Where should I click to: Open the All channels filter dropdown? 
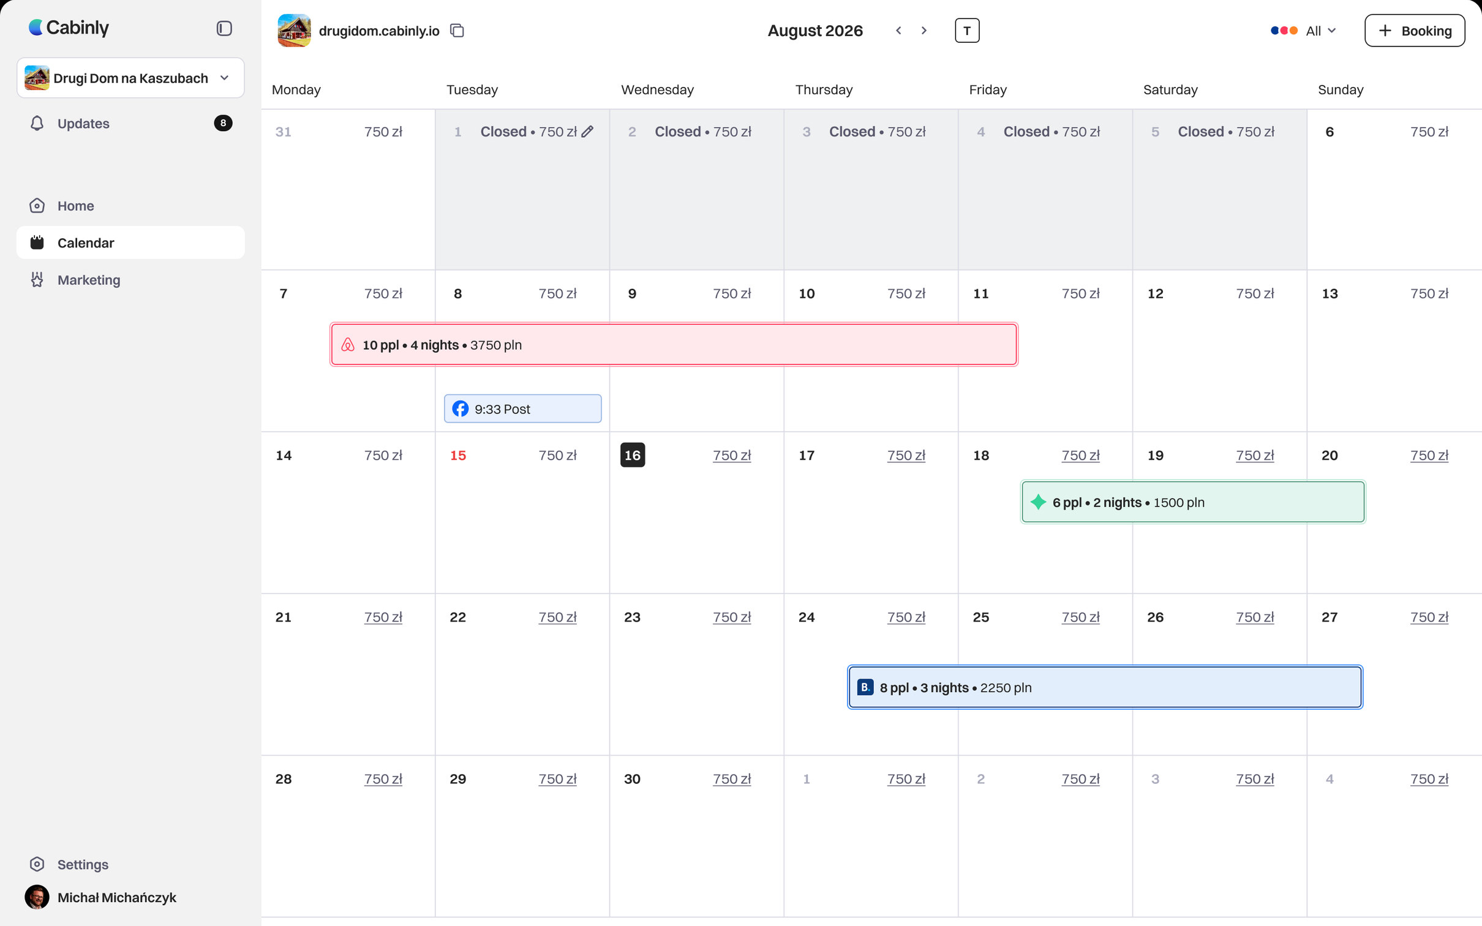tap(1303, 31)
